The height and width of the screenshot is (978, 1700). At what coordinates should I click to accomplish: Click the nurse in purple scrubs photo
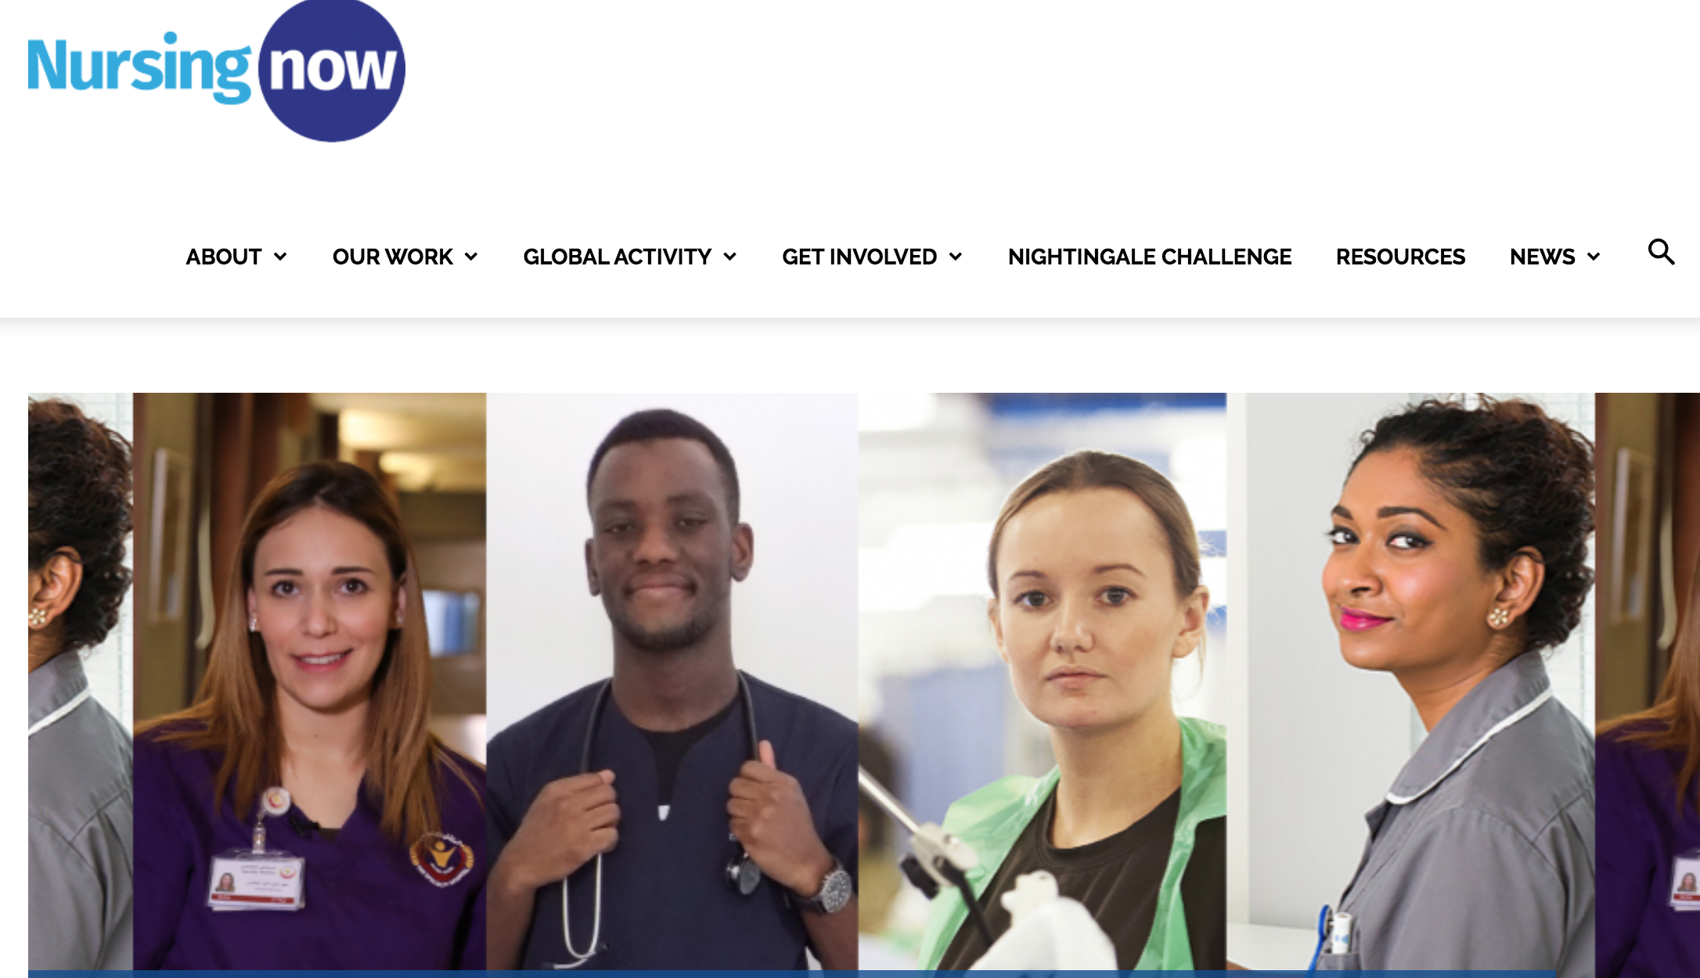[x=309, y=682]
